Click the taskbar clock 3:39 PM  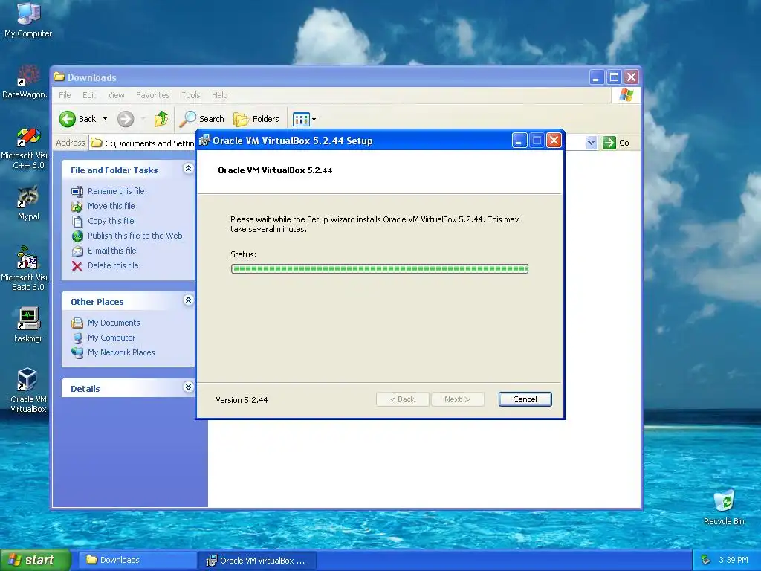(734, 560)
